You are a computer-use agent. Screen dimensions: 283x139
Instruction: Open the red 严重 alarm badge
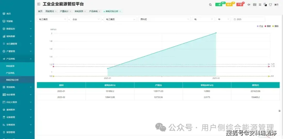(240, 4)
